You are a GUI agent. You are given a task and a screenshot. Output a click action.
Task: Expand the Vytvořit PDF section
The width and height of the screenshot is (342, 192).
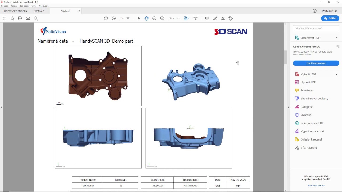click(336, 74)
